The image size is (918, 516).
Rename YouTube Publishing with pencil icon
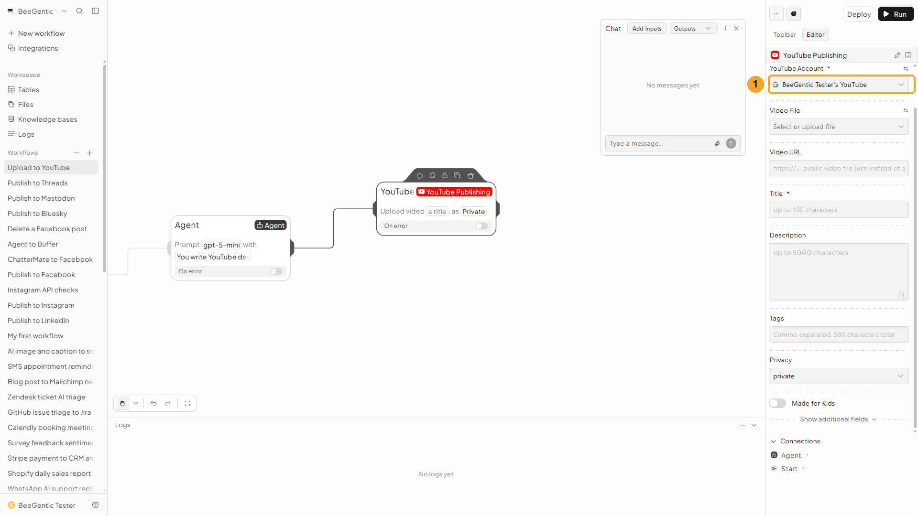click(897, 55)
